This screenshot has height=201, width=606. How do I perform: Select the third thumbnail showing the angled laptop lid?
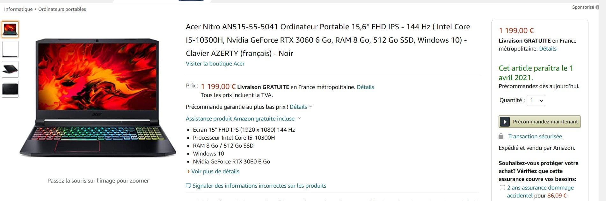(x=10, y=69)
